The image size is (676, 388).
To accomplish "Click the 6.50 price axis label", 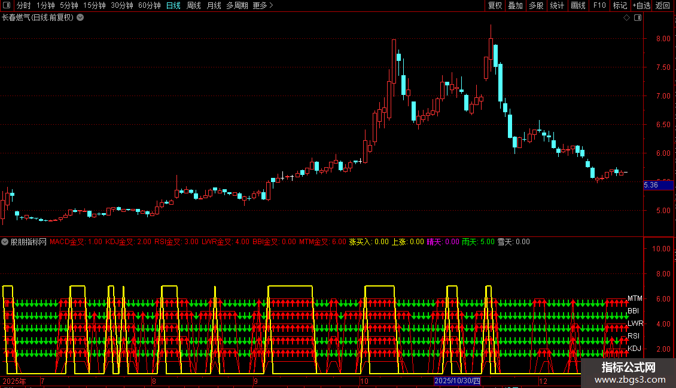I will (663, 125).
